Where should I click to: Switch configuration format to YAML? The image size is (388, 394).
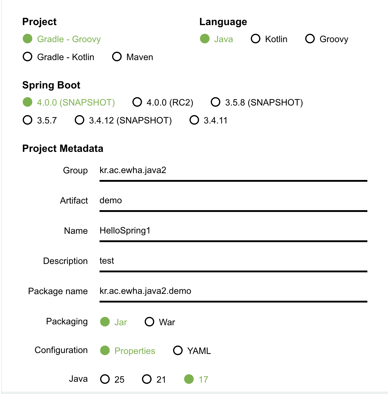178,350
